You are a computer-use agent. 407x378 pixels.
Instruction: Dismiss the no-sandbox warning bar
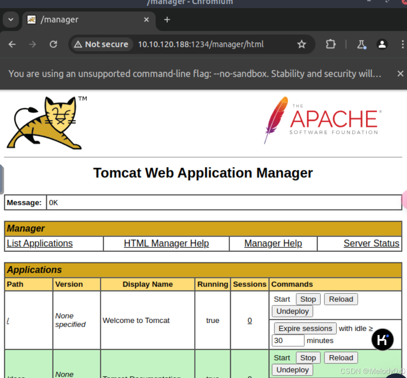pyautogui.click(x=400, y=73)
